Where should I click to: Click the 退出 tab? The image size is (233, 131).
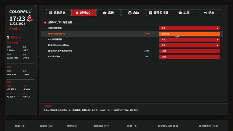pos(209,13)
